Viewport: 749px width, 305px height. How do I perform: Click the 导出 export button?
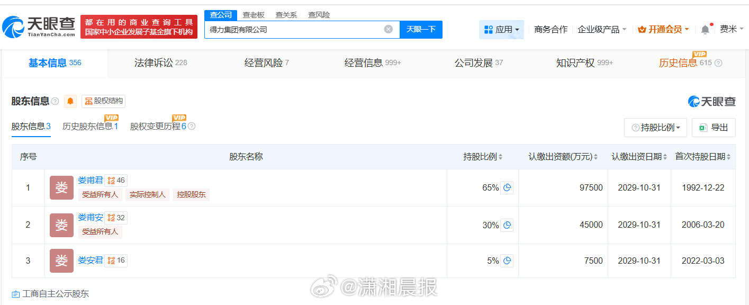pyautogui.click(x=714, y=128)
